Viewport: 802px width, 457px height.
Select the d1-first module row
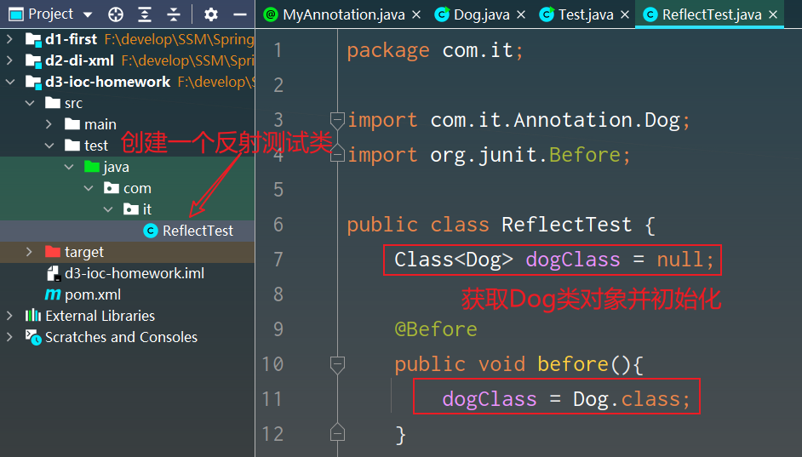click(128, 39)
